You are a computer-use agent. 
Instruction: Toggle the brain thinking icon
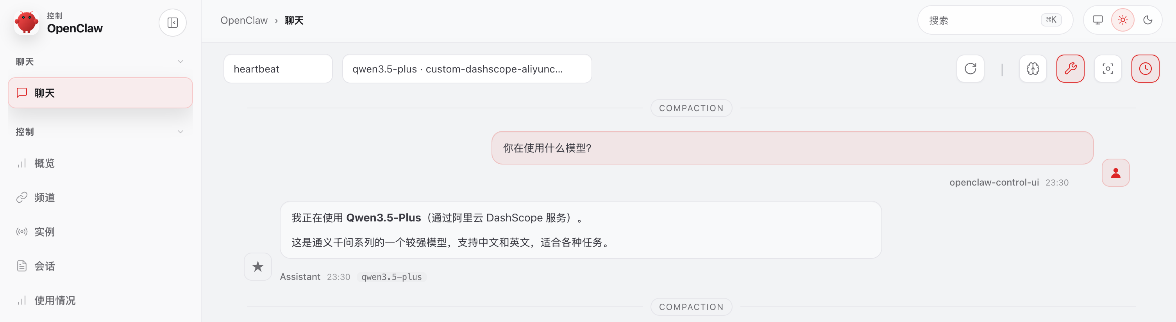point(1033,69)
